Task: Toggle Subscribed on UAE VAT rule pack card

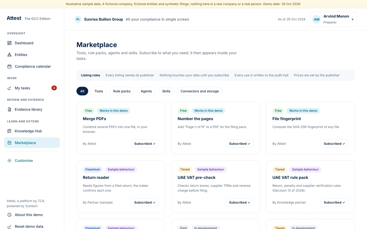Action: pos(334,203)
